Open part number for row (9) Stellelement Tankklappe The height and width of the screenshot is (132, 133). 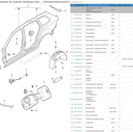coord(78,99)
